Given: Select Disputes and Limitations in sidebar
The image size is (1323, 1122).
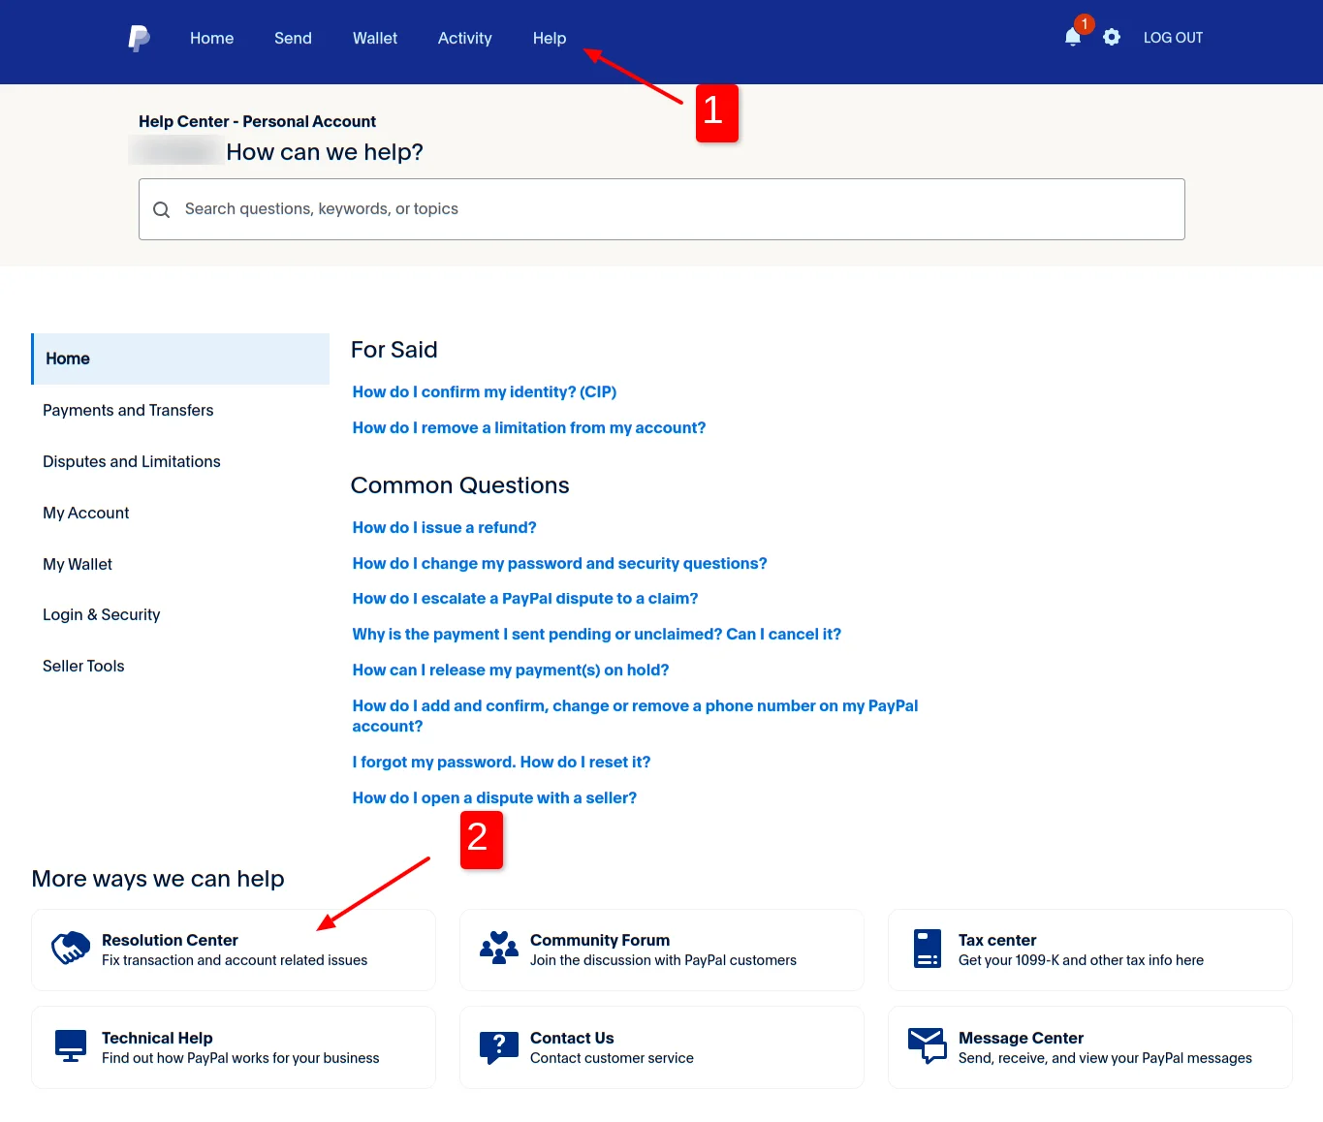Looking at the screenshot, I should (x=132, y=461).
